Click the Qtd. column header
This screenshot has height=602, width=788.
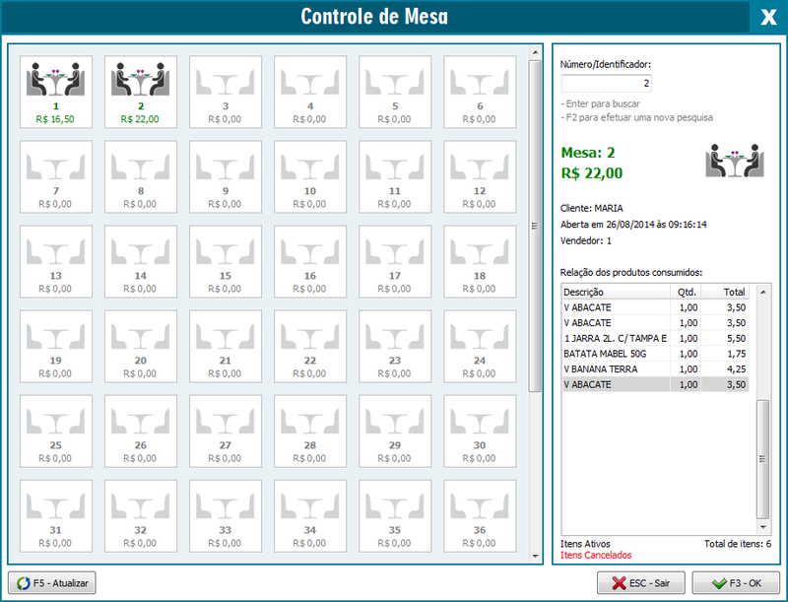pyautogui.click(x=686, y=292)
